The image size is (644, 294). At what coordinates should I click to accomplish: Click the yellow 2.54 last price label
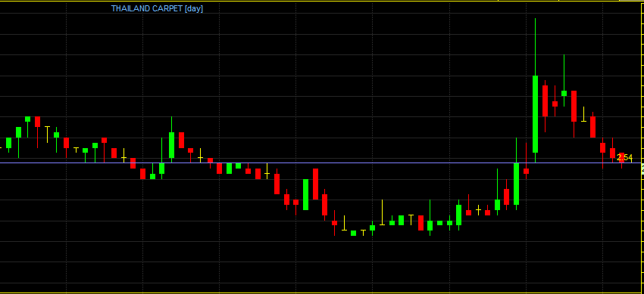(x=625, y=157)
